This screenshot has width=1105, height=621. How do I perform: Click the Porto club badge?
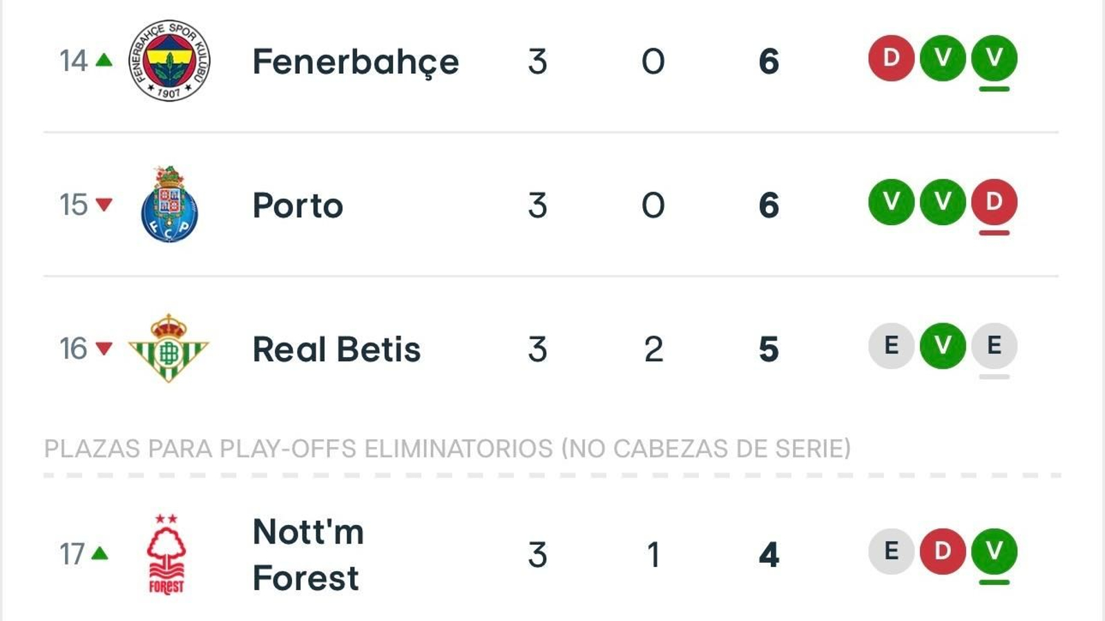167,204
